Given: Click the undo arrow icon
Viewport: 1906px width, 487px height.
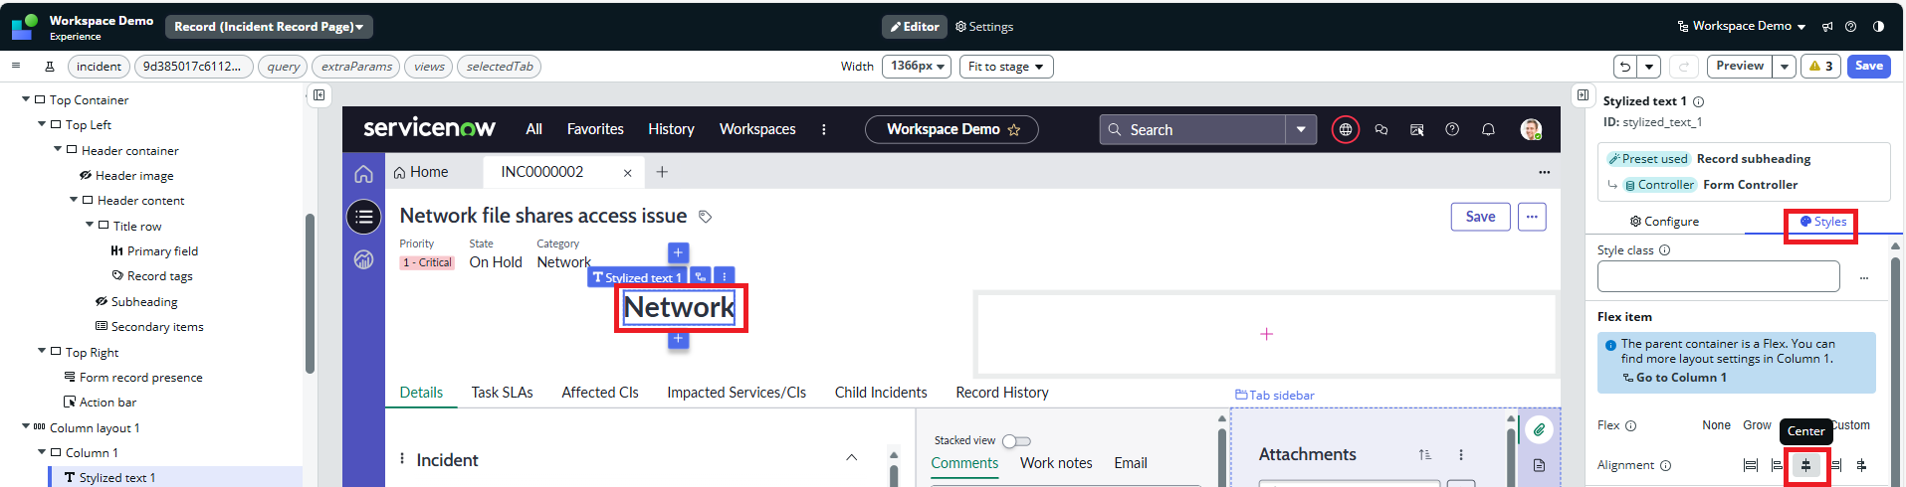Looking at the screenshot, I should point(1625,67).
